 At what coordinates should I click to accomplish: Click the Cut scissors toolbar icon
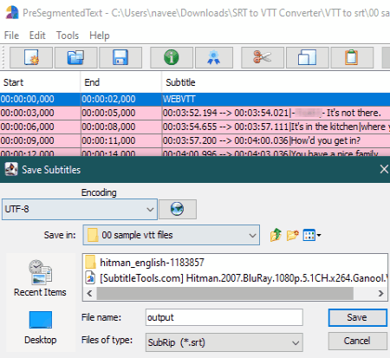click(263, 57)
